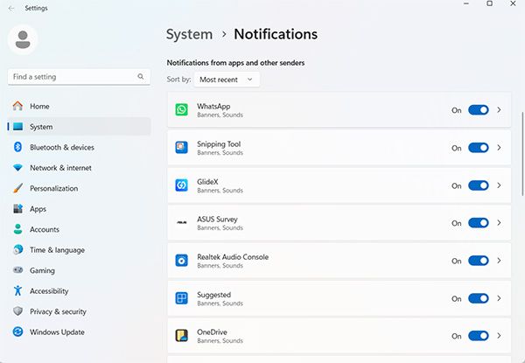525x363 pixels.
Task: Click the System breadcrumb link
Action: (189, 34)
